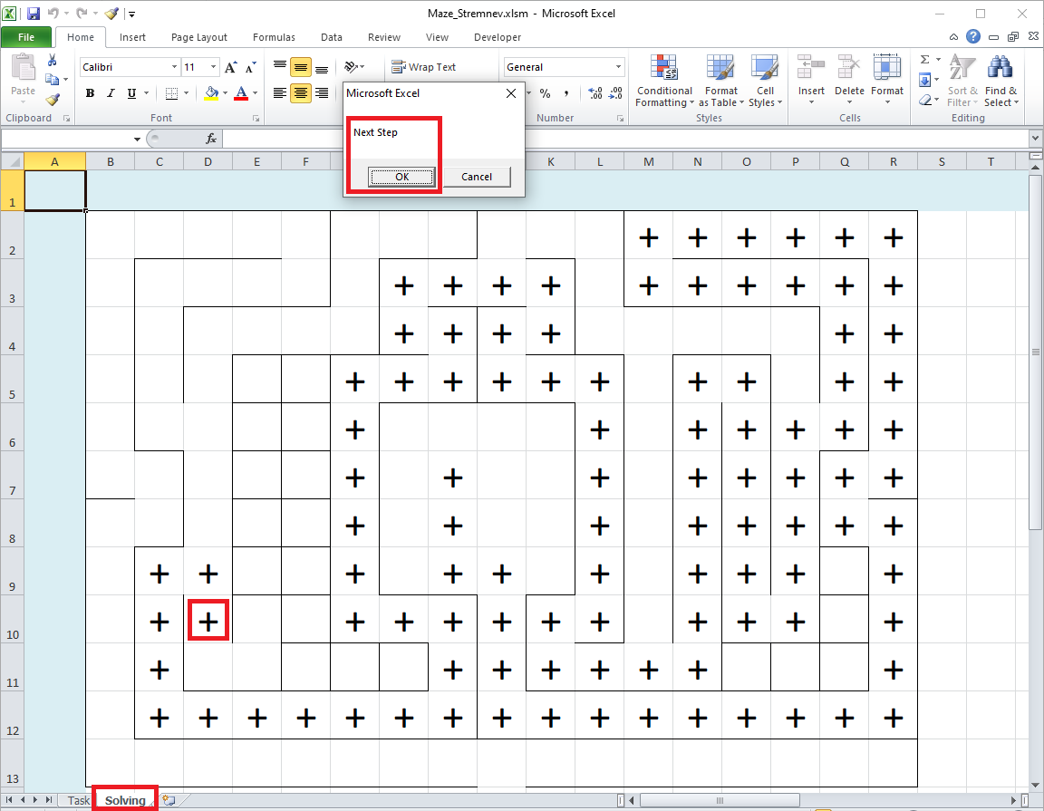Image resolution: width=1044 pixels, height=811 pixels.
Task: Open Excel Help question mark icon
Action: point(973,36)
